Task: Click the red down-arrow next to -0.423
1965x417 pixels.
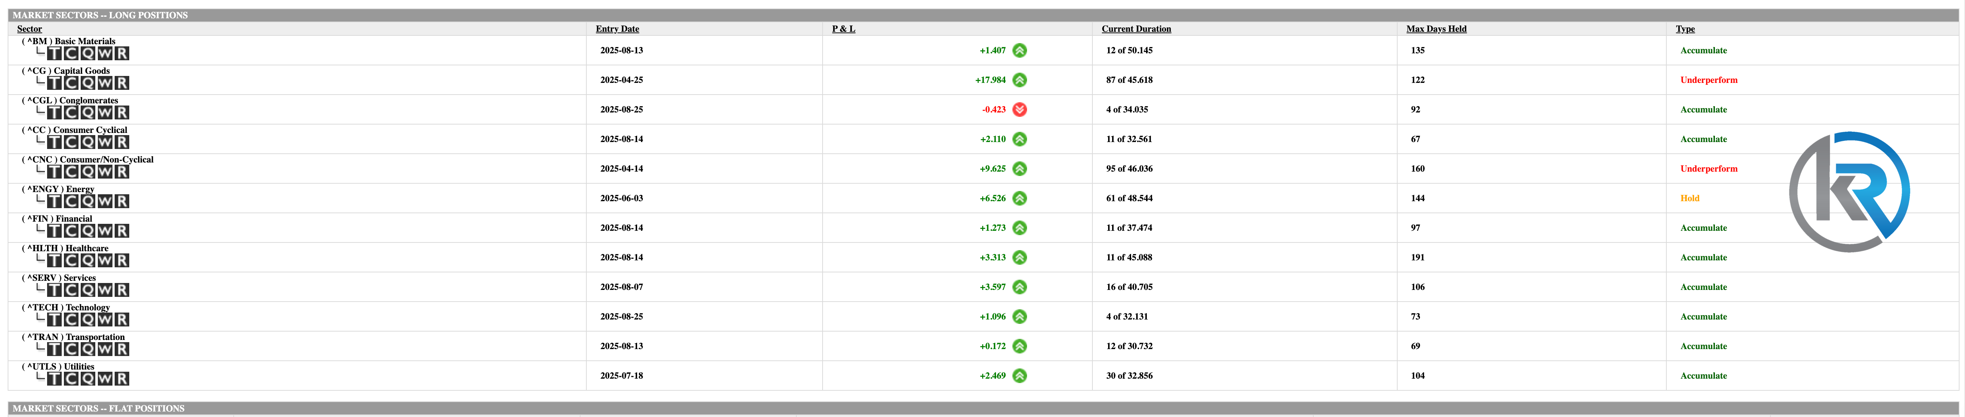Action: [1019, 110]
